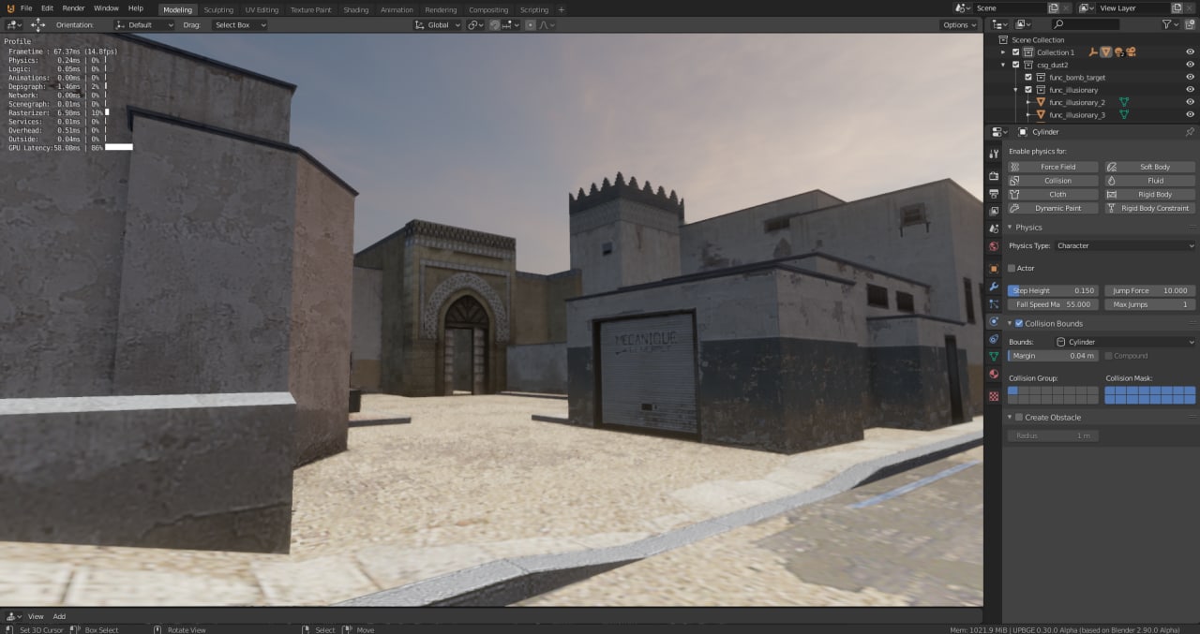The height and width of the screenshot is (634, 1200).
Task: Click mesh data icon of func_illusionary_2
Action: click(x=1125, y=102)
